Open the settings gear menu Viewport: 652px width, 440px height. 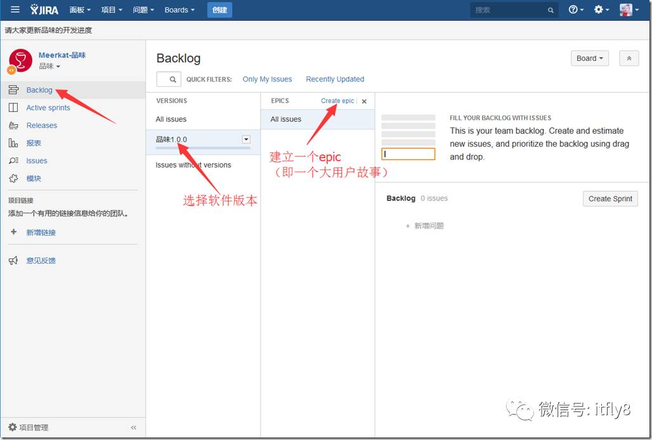(601, 10)
